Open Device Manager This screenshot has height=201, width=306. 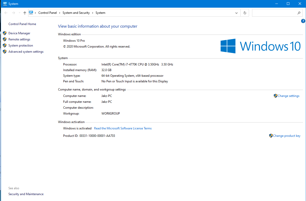click(19, 33)
